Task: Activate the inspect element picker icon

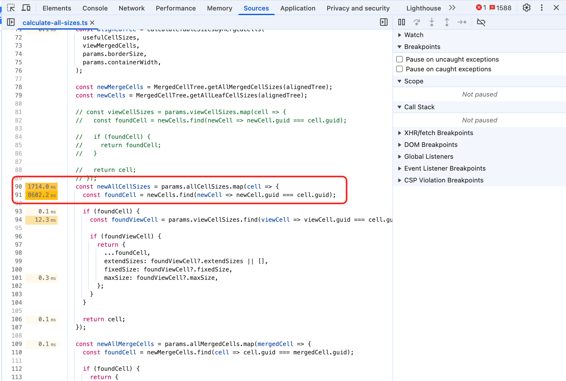Action: pos(11,8)
